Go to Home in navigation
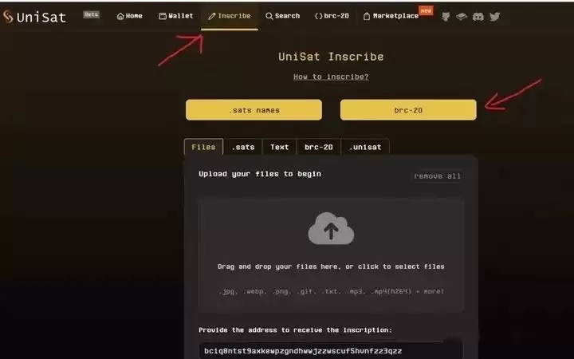Screen dimensions: 574x359 (130, 16)
